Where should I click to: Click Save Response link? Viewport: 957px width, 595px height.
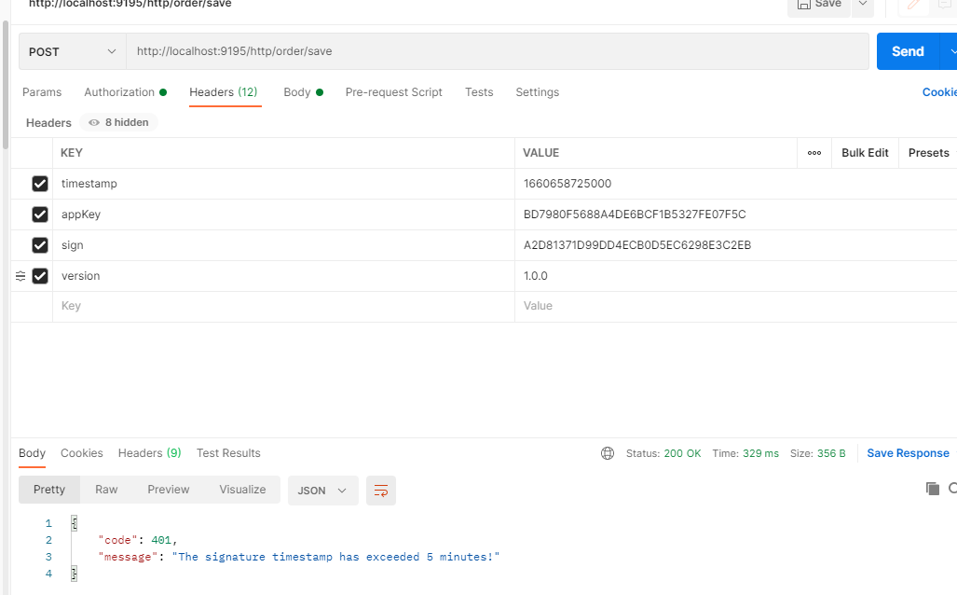pyautogui.click(x=908, y=453)
